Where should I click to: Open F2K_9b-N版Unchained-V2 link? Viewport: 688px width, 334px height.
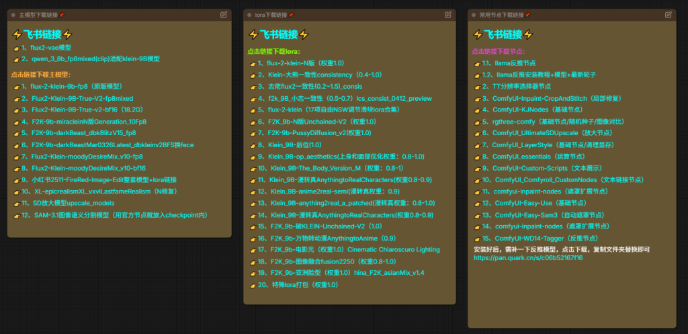click(x=317, y=122)
